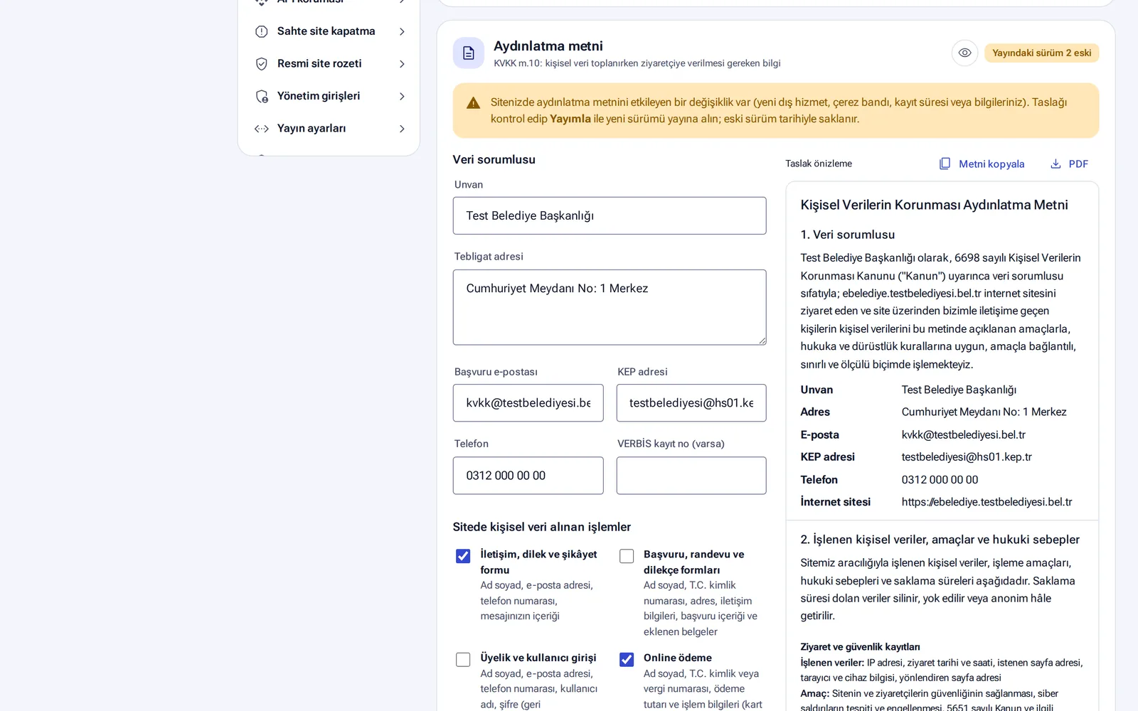
Task: Toggle the eye preview icon button
Action: pos(964,53)
